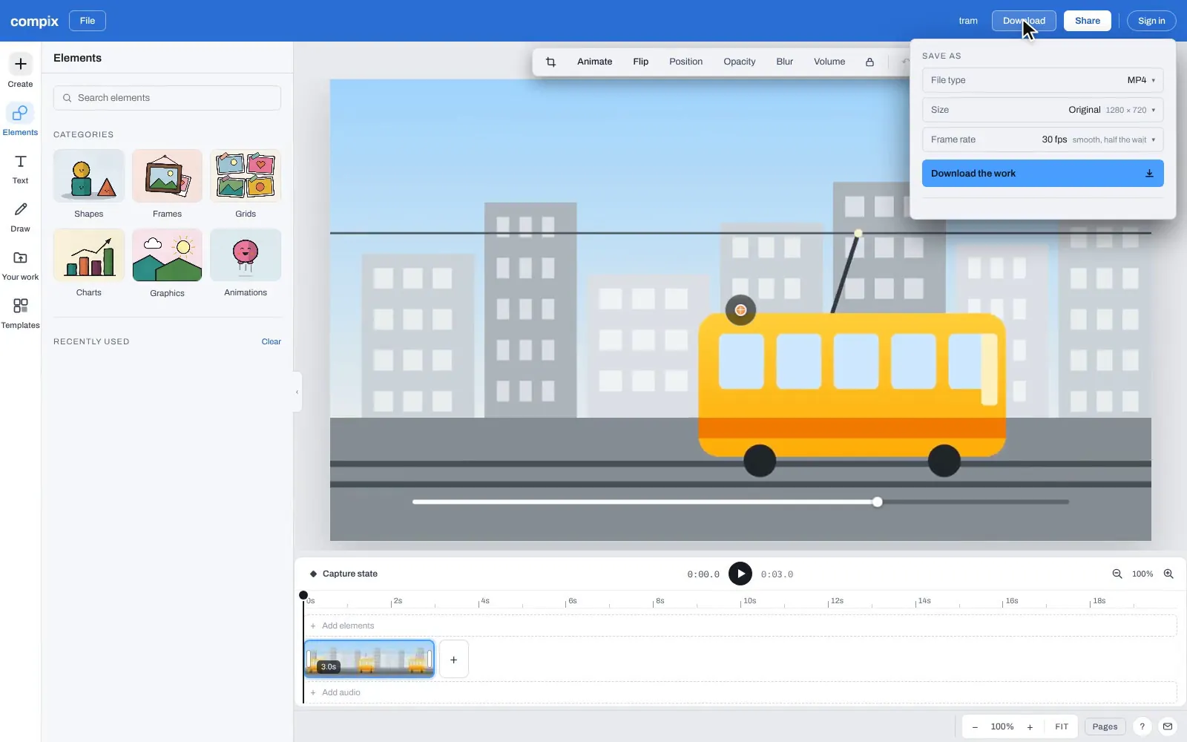Select the Draw pencil tool
Screen dimensions: 1187x742
click(20, 217)
